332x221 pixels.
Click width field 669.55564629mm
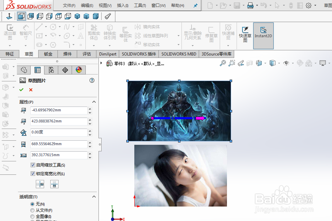tap(59, 144)
